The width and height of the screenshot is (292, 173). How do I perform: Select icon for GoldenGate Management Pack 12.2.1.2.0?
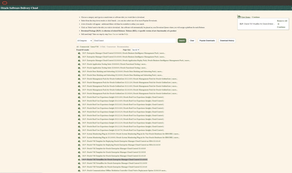click(79, 83)
